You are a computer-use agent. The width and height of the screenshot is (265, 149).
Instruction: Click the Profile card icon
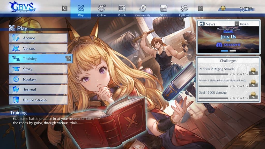(122, 8)
